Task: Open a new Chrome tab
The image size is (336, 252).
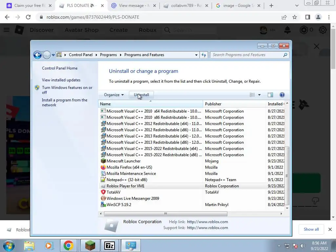Action: [271, 6]
